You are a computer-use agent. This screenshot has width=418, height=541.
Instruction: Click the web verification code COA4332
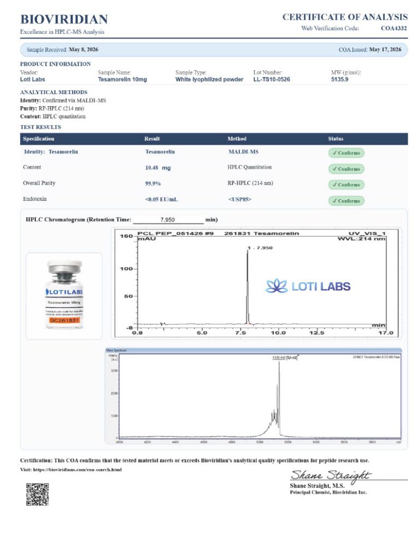(394, 28)
